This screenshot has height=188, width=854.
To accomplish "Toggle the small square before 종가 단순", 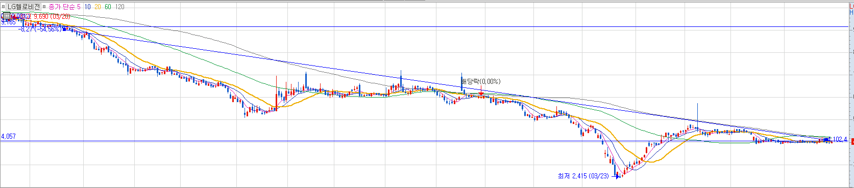I will [x=44, y=7].
